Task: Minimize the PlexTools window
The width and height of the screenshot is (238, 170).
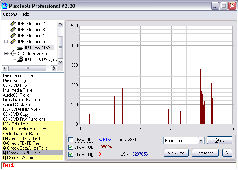Action: click(x=215, y=6)
